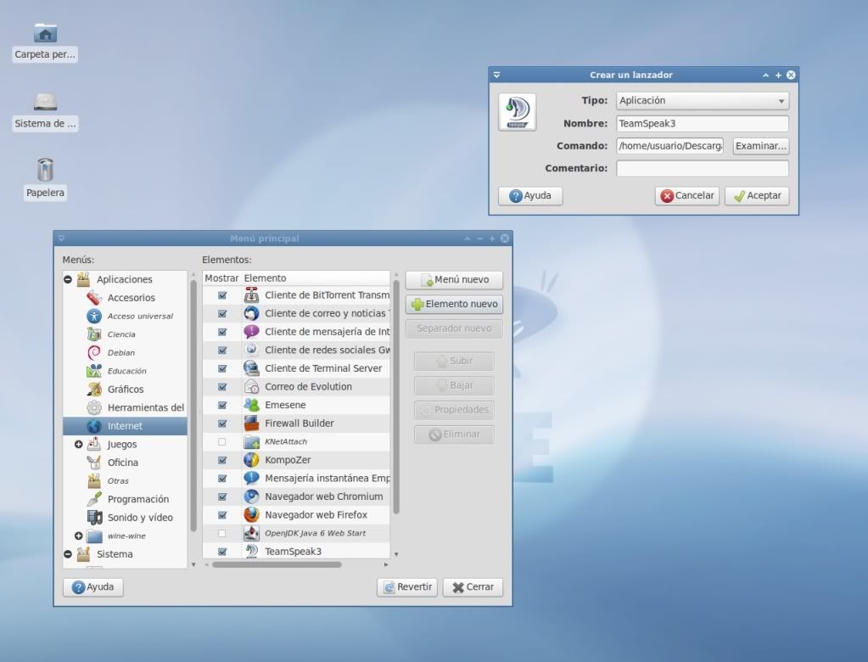Click Ayuda in Menú principal window
This screenshot has height=662, width=868.
[x=93, y=586]
